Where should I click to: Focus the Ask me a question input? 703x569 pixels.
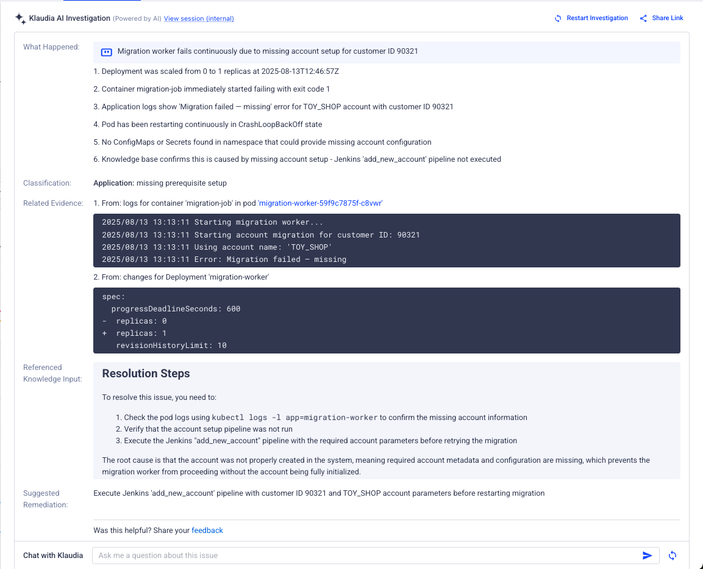click(366, 556)
